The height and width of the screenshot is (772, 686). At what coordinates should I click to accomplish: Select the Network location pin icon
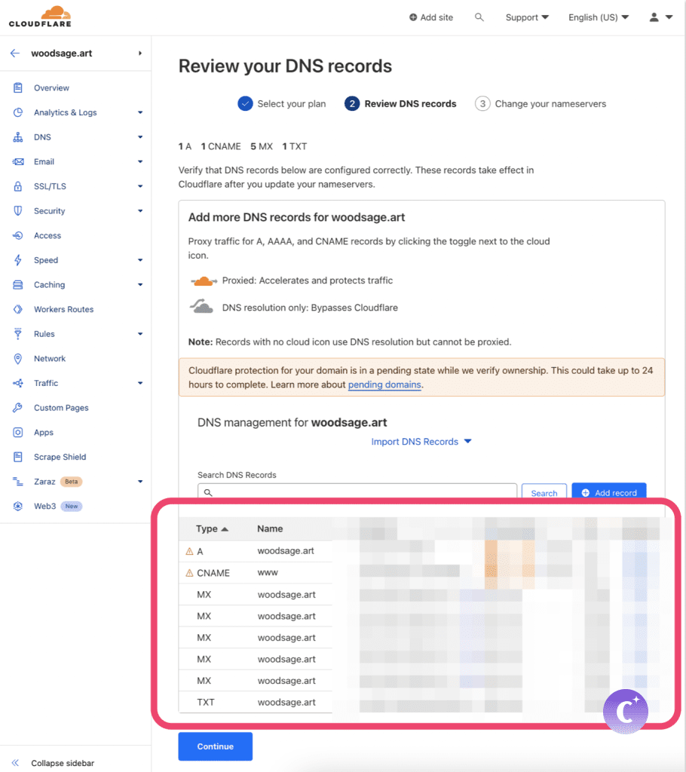[x=18, y=359]
